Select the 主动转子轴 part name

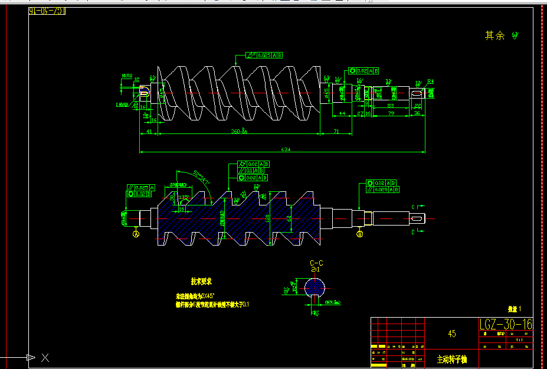[x=452, y=359]
